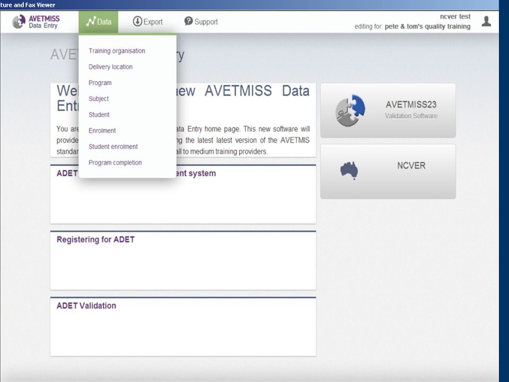The image size is (509, 382).
Task: Choose Program in the Data dropdown
Action: (100, 83)
